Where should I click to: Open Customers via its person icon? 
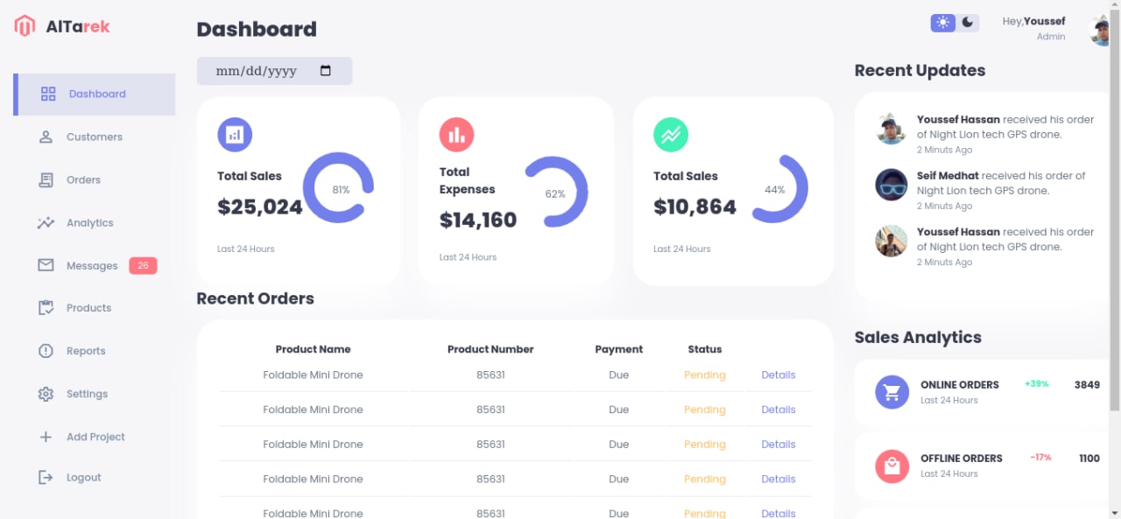tap(46, 137)
